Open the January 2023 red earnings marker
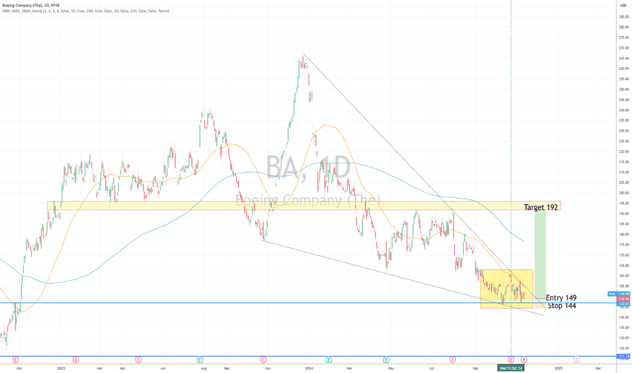The width and height of the screenshot is (632, 373). [x=75, y=359]
